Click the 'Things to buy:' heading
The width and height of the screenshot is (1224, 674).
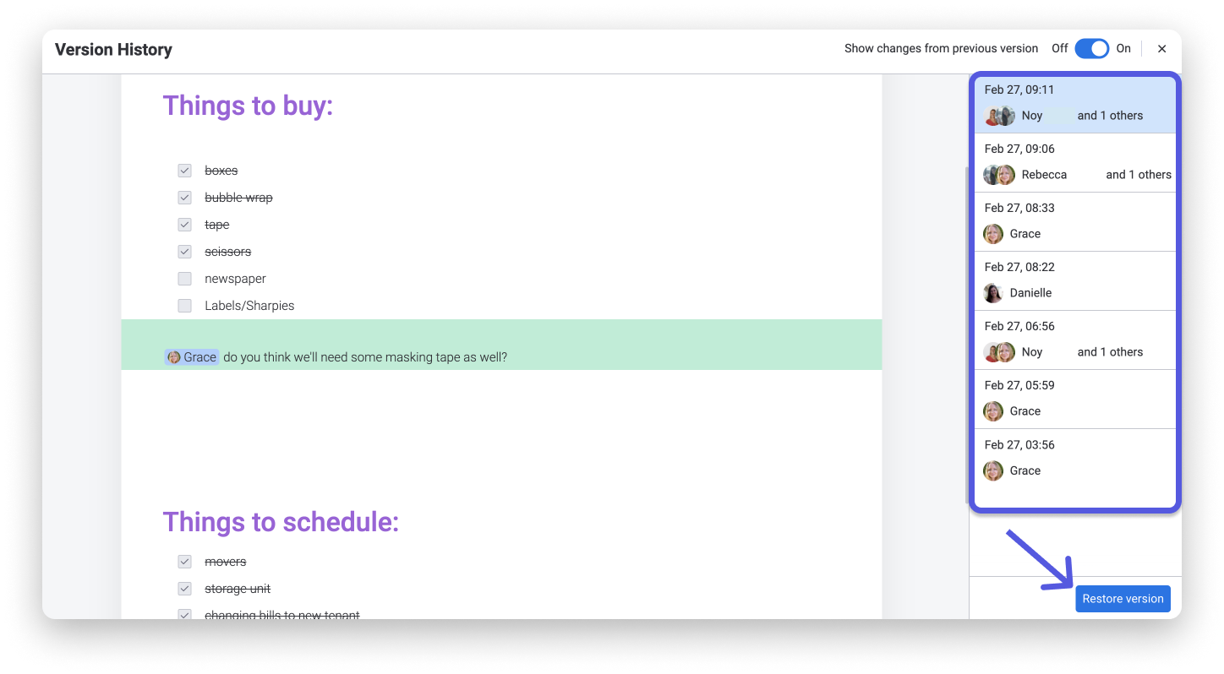coord(248,106)
